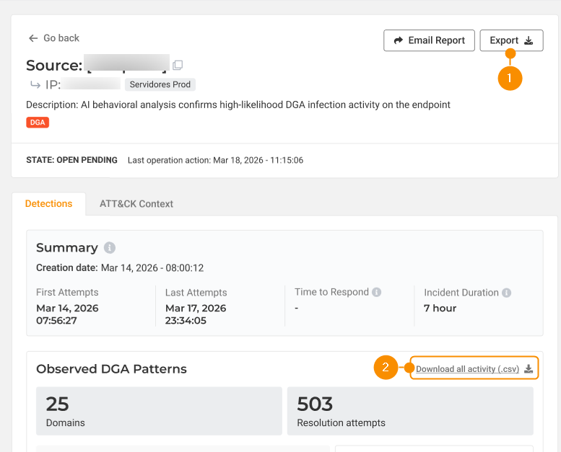
Task: Download all activity as CSV
Action: [467, 369]
